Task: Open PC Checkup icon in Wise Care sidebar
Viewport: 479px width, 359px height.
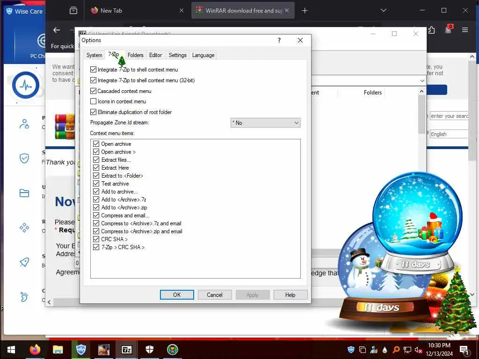Action: [41, 41]
